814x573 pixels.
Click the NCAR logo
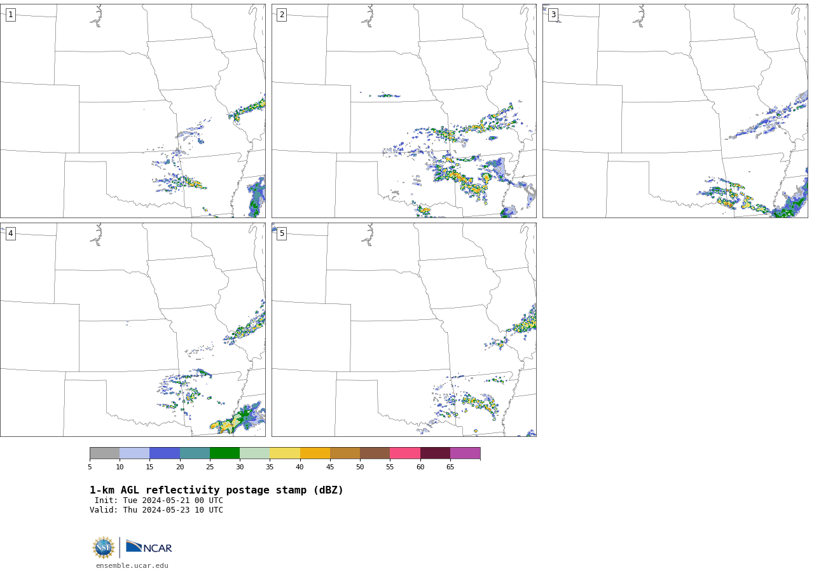pos(149,547)
